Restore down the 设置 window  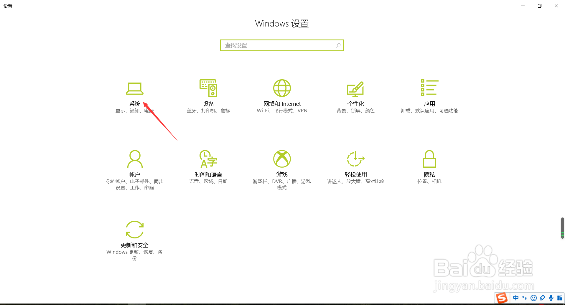(540, 6)
